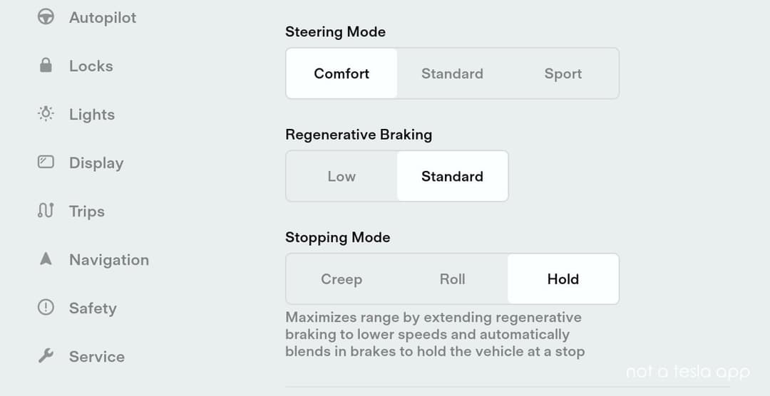Screen dimensions: 770x396
Task: Click the Safety alert icon
Action: [x=46, y=308]
